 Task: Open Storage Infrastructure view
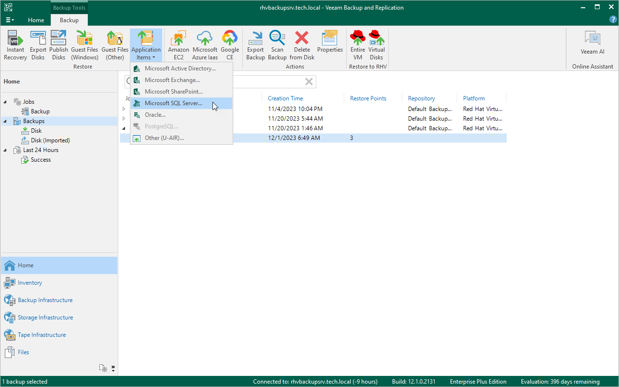pyautogui.click(x=59, y=318)
